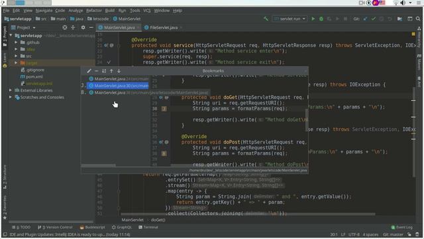Open the Navigate menu
Image resolution: width=424 pixels, height=239 pixels.
point(44,11)
